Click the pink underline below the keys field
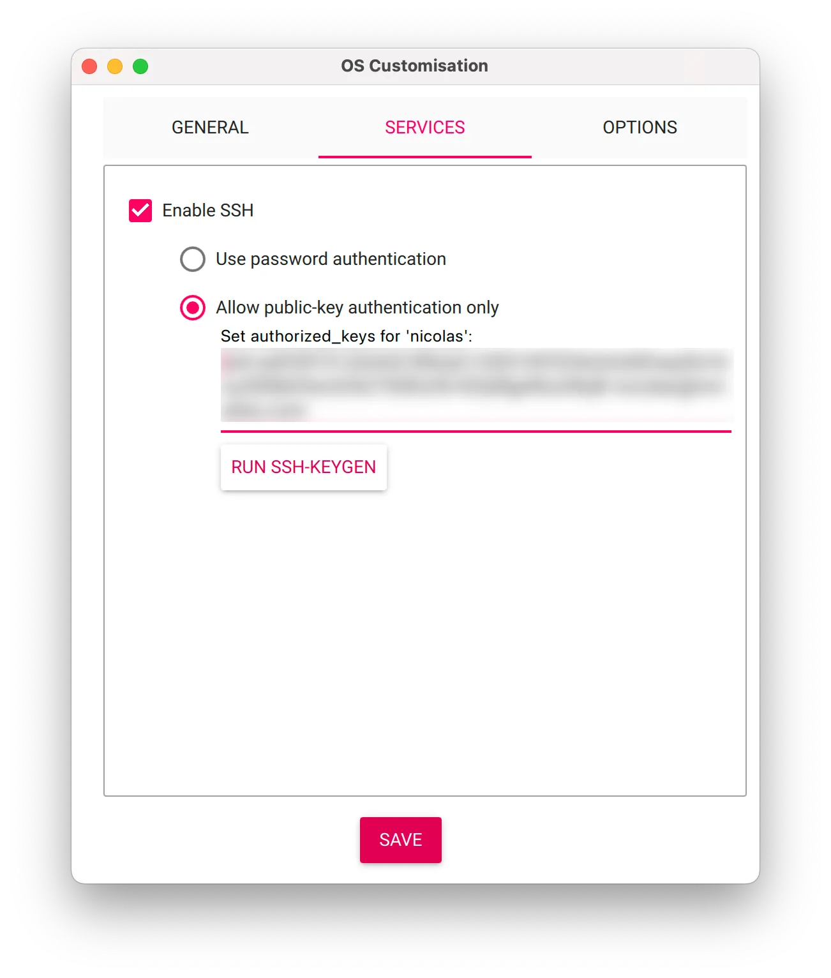Viewport: 831px width, 978px height. (x=476, y=432)
